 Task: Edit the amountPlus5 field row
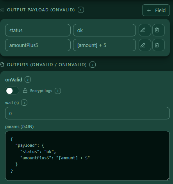[x=144, y=45]
